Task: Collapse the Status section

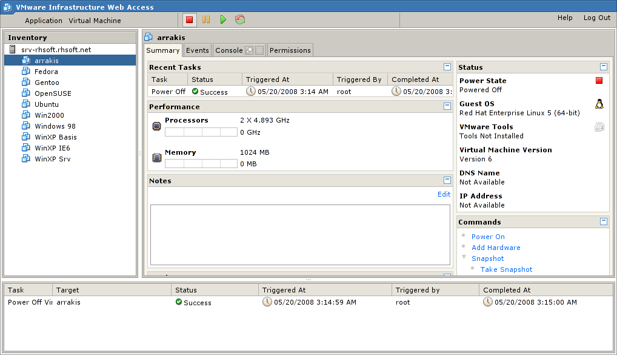Action: point(604,67)
